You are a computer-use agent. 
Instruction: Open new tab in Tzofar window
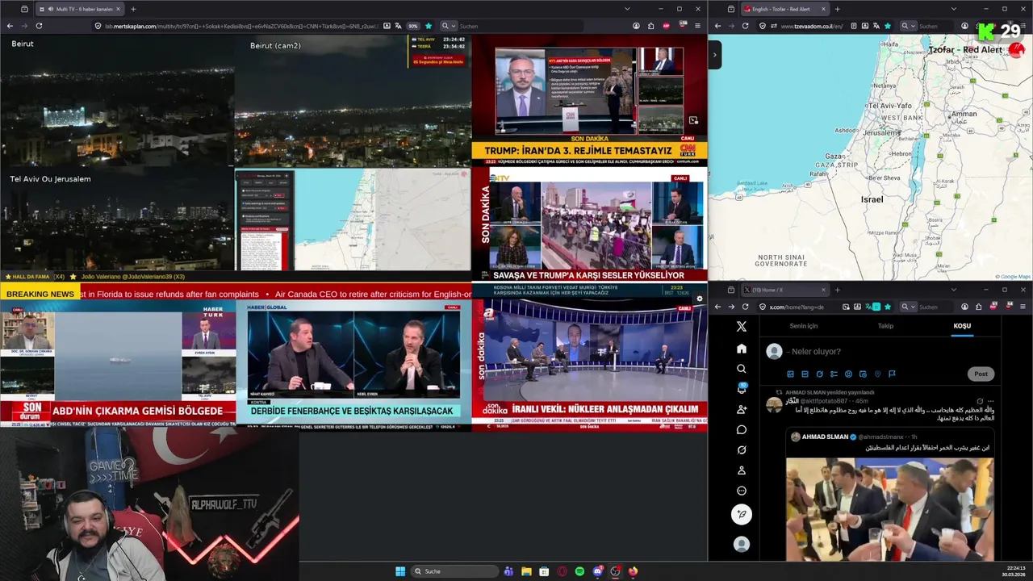pos(837,9)
